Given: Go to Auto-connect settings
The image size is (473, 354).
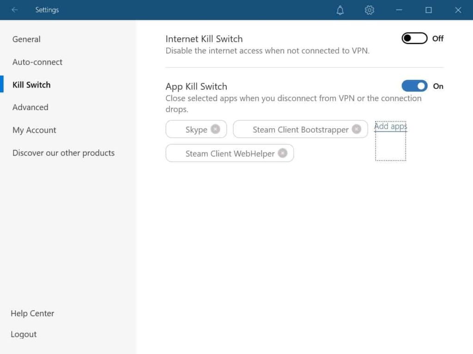Looking at the screenshot, I should tap(37, 62).
